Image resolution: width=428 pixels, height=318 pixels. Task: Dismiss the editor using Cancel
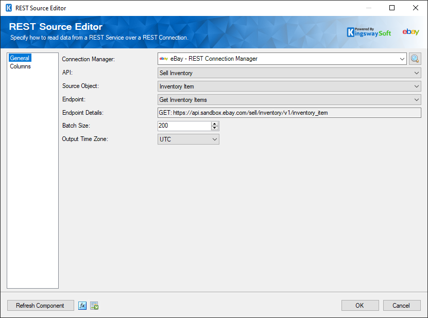coord(402,305)
